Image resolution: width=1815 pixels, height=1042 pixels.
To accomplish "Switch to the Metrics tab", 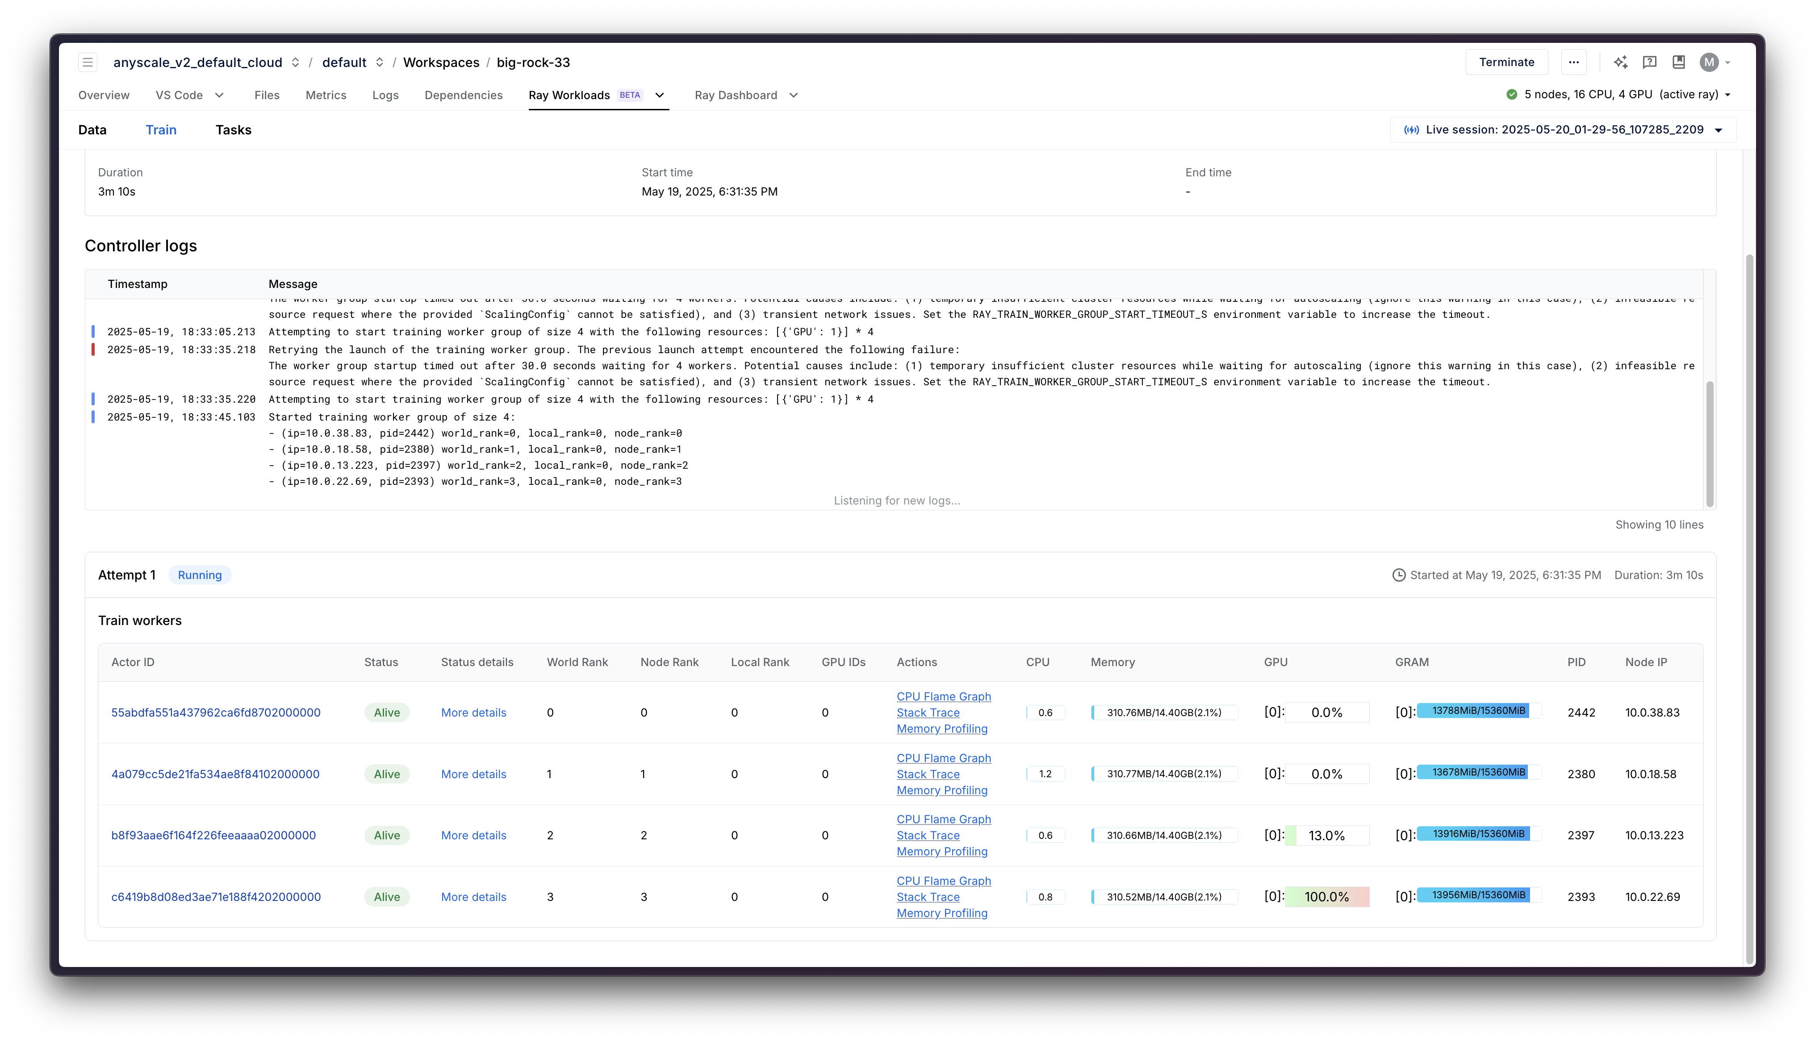I will (326, 95).
